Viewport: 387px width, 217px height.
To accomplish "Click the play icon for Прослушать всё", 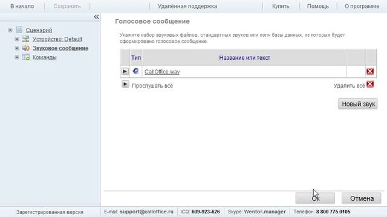I will click(125, 84).
